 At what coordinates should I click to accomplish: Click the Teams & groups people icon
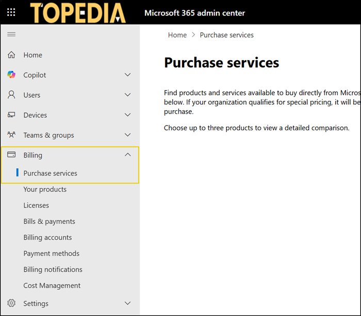(x=11, y=135)
